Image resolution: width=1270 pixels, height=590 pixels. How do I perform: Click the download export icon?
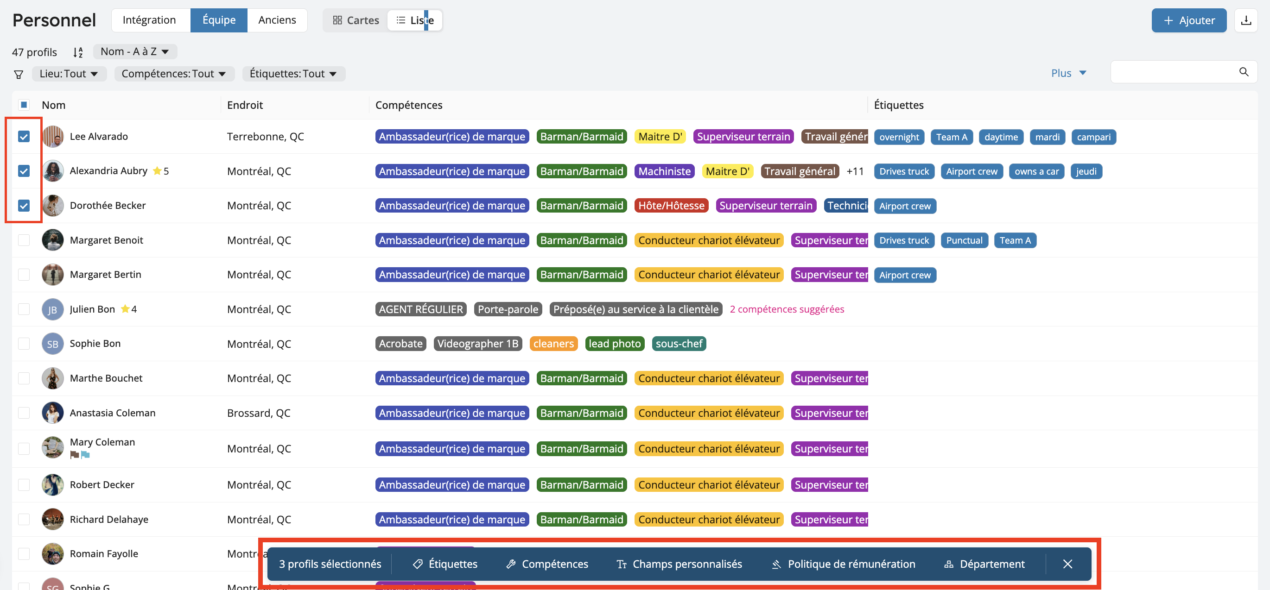(x=1246, y=20)
